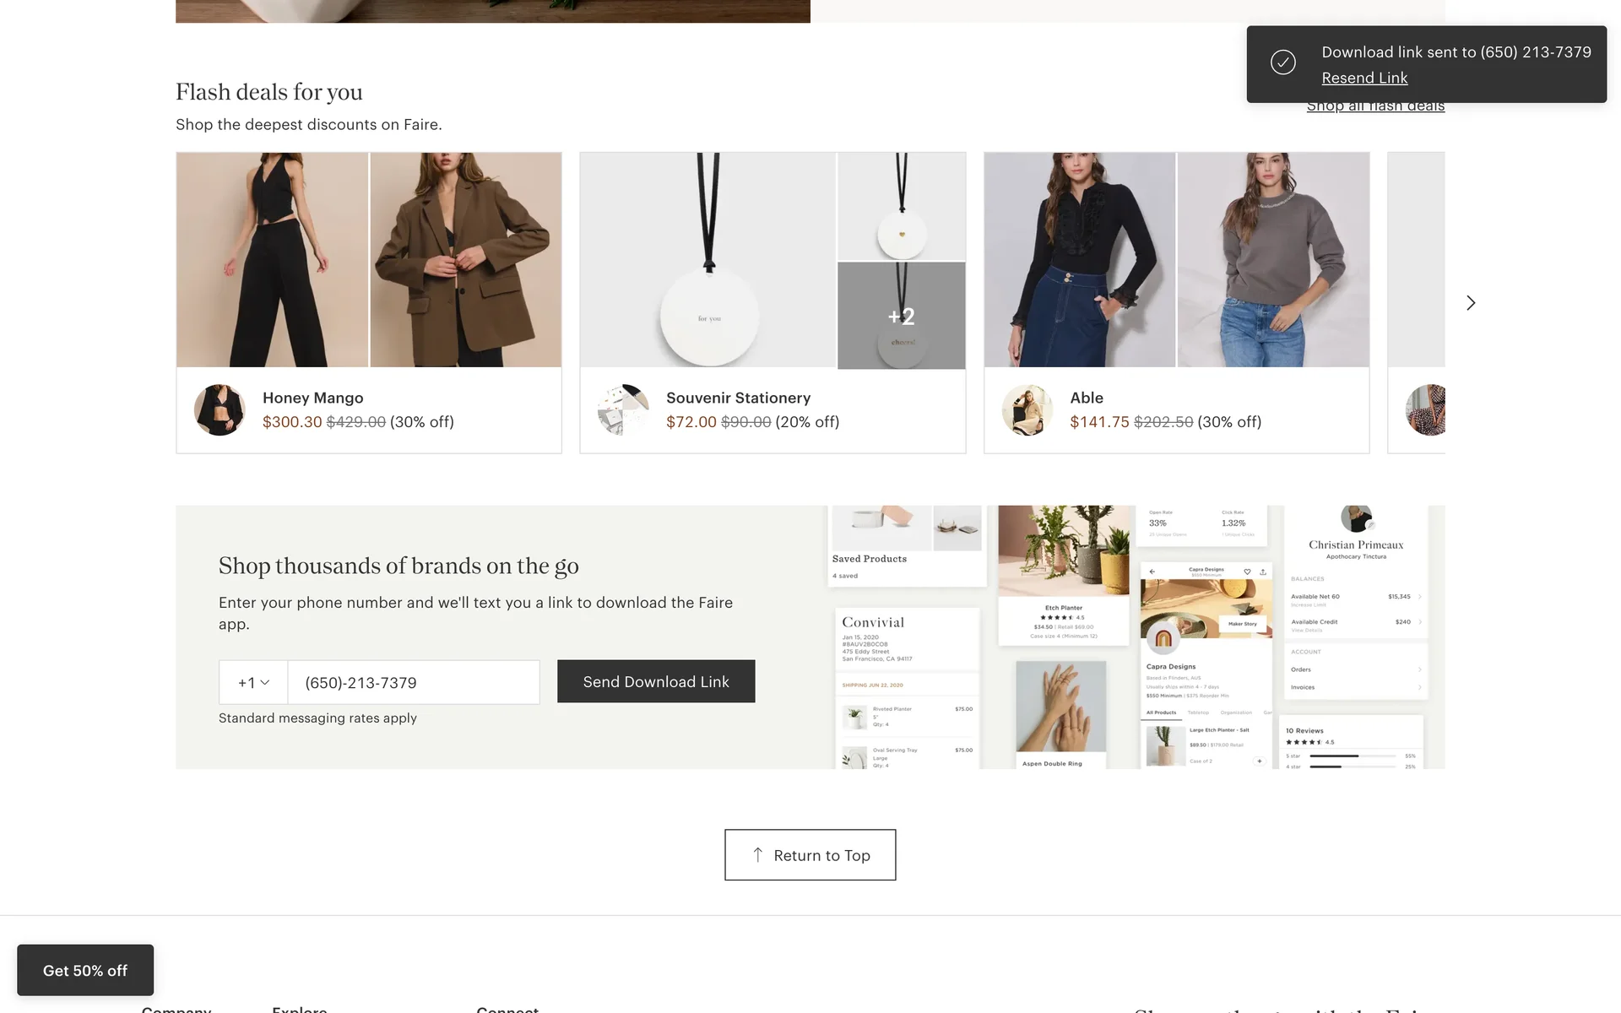Image resolution: width=1621 pixels, height=1013 pixels.
Task: Click the partially visible fourth brand avatar
Action: point(1427,410)
